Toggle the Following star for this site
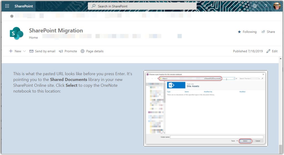The height and width of the screenshot is (155, 284). point(247,32)
